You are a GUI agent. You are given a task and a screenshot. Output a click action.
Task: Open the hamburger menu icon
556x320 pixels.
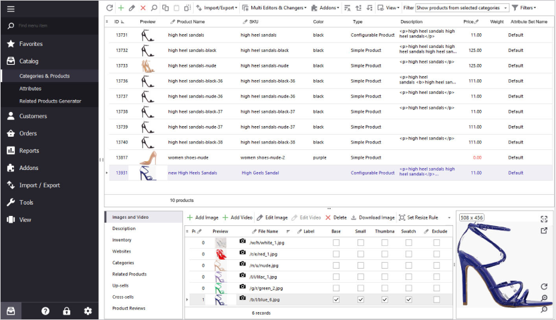tap(11, 9)
